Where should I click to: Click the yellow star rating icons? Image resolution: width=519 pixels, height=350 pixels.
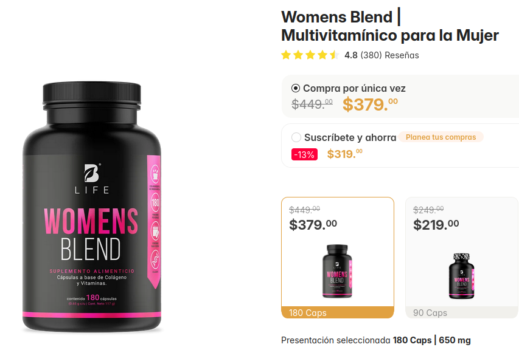click(x=310, y=55)
